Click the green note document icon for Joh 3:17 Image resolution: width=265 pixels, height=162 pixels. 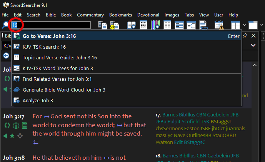pyautogui.click(x=25, y=126)
